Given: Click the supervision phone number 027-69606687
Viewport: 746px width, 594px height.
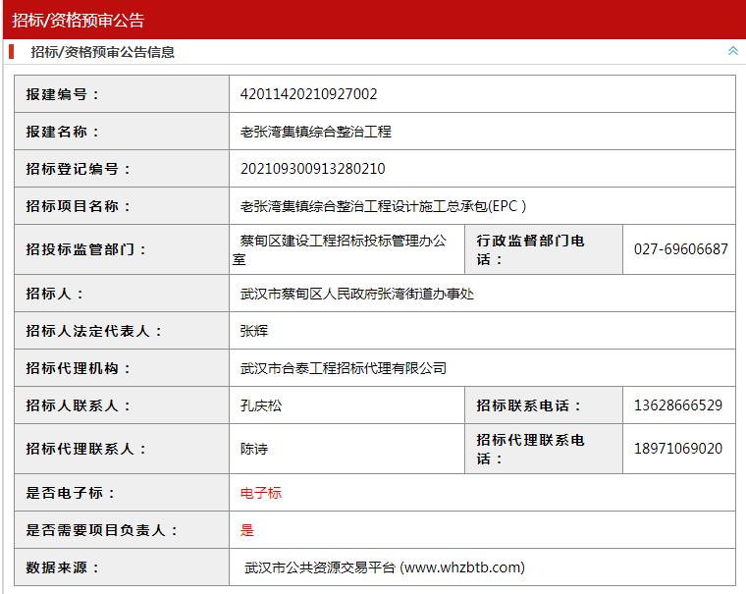Looking at the screenshot, I should [680, 249].
